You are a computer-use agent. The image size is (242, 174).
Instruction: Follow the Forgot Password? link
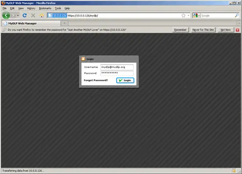click(x=96, y=80)
